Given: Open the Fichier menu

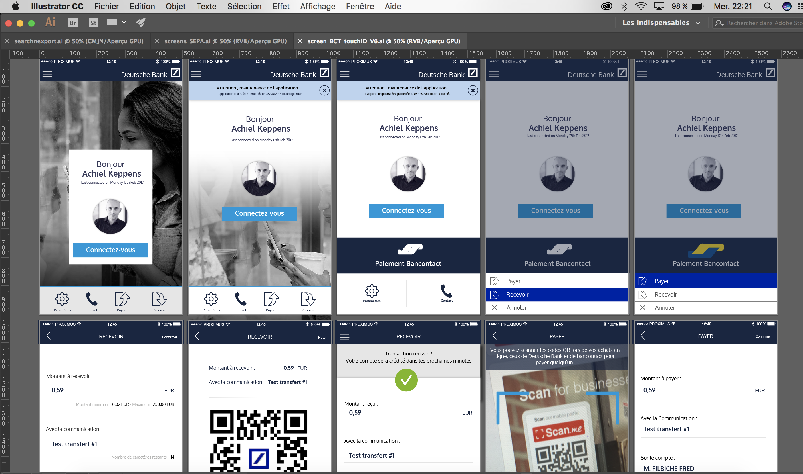Looking at the screenshot, I should coord(106,6).
